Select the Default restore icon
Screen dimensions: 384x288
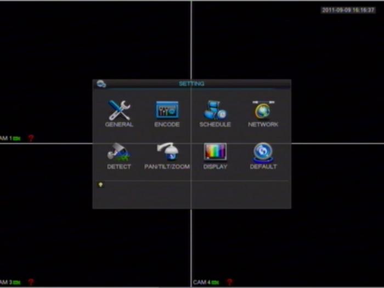pyautogui.click(x=263, y=152)
